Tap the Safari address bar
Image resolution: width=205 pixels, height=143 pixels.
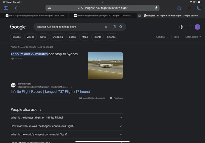[x=102, y=8]
